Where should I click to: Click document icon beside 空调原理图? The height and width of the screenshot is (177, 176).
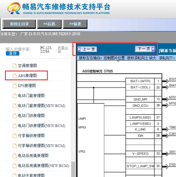(x=15, y=66)
